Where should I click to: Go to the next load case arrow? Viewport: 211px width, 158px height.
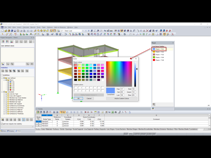tap(89, 31)
